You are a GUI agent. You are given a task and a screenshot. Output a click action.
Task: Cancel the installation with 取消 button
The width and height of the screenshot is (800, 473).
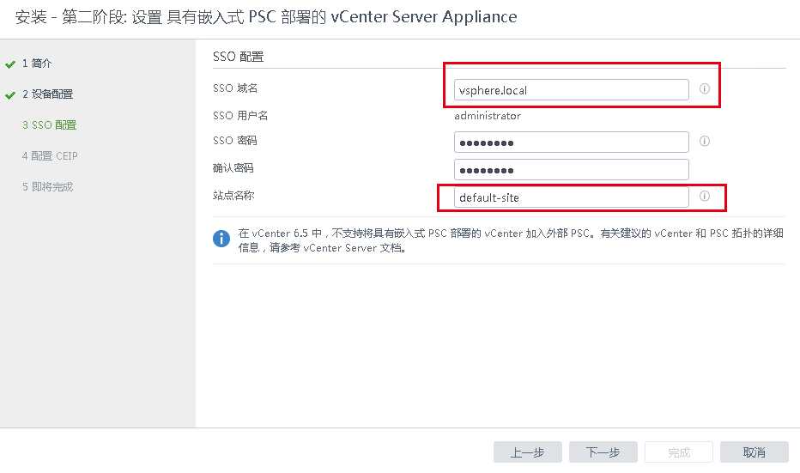tap(755, 452)
